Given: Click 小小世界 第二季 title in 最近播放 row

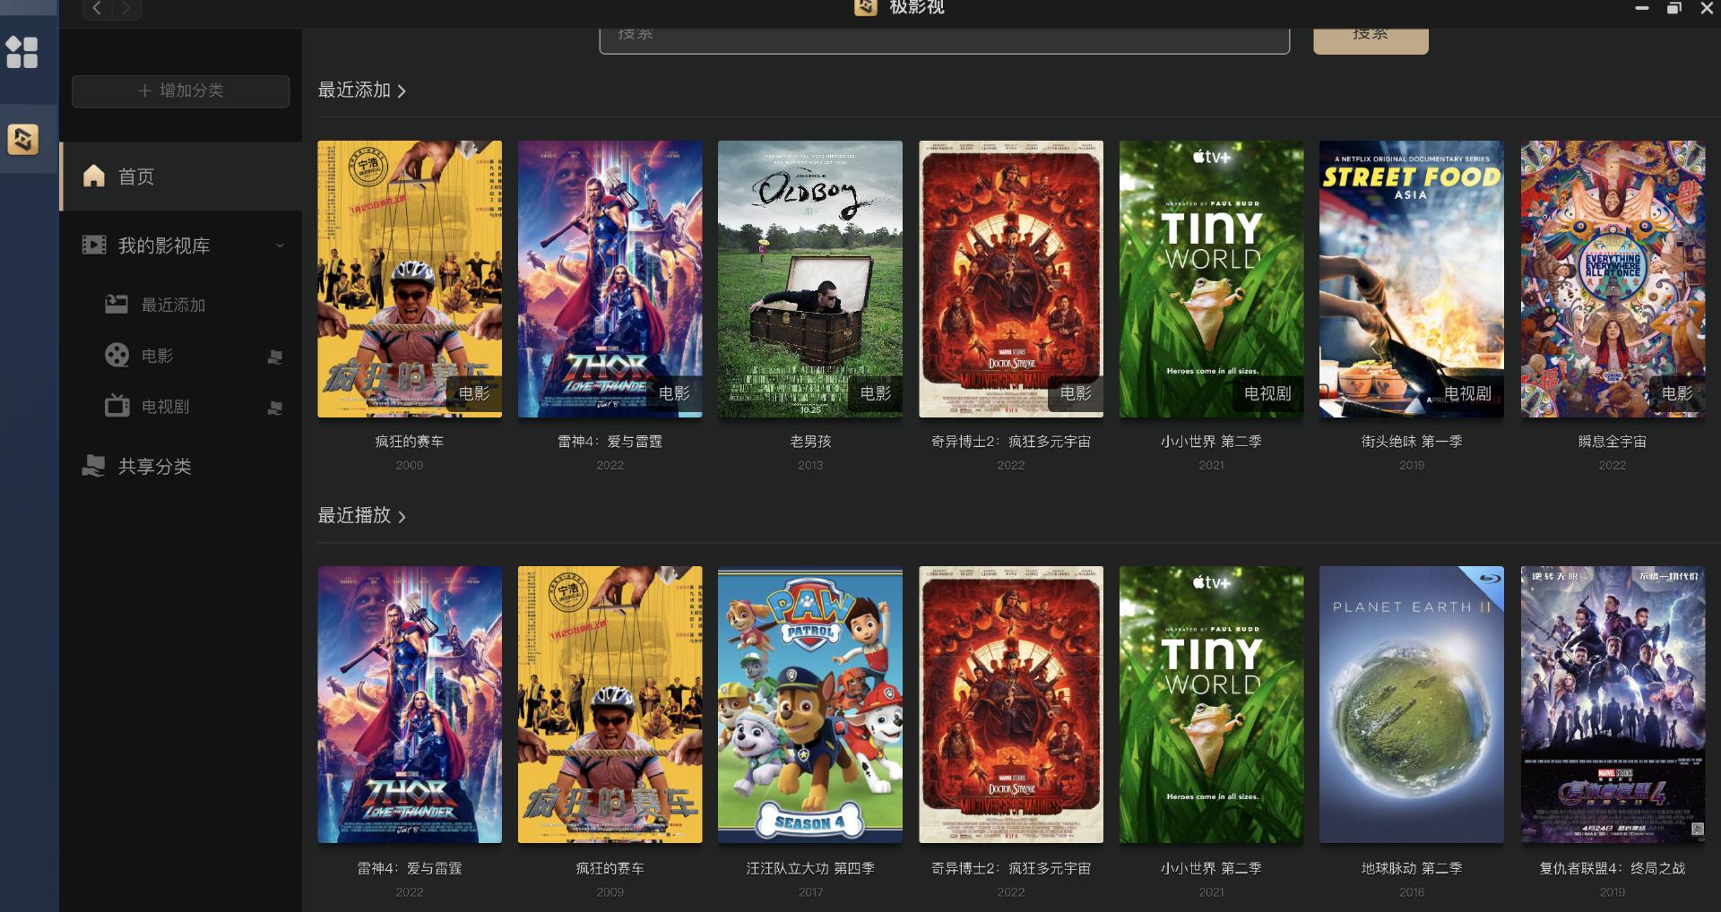Looking at the screenshot, I should [1212, 868].
